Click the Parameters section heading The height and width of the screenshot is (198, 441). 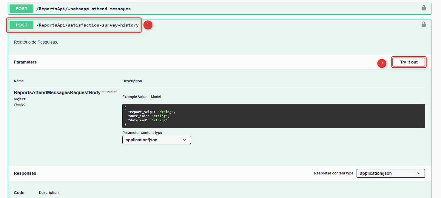(x=25, y=62)
